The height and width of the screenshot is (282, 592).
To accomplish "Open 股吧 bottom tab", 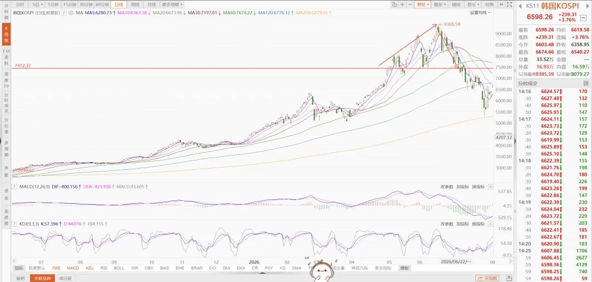I will click(x=21, y=278).
